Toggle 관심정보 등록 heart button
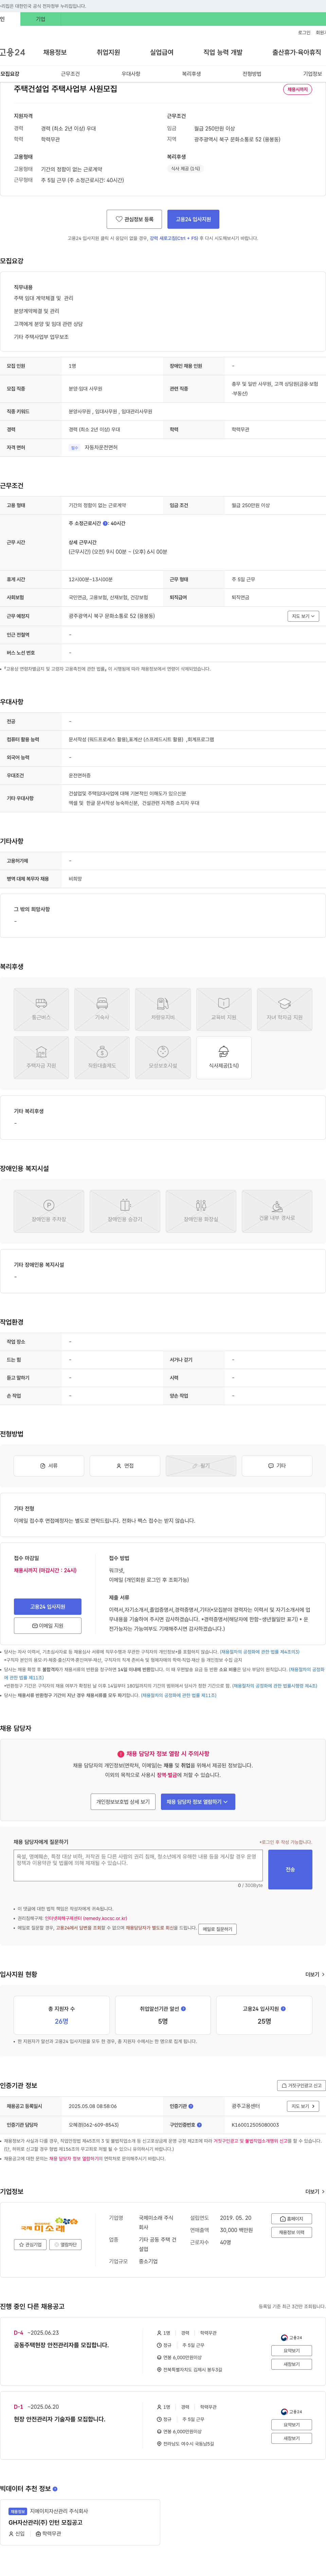The height and width of the screenshot is (2576, 326). (134, 219)
